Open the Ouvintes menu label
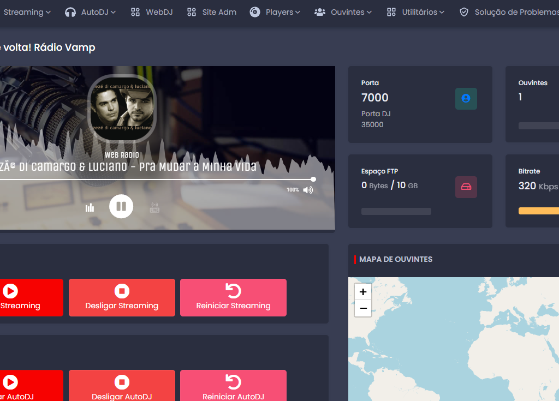The width and height of the screenshot is (559, 401). point(348,12)
